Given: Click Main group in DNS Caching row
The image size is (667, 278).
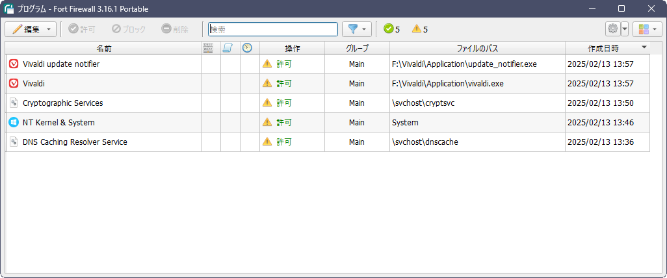Looking at the screenshot, I should click(356, 142).
